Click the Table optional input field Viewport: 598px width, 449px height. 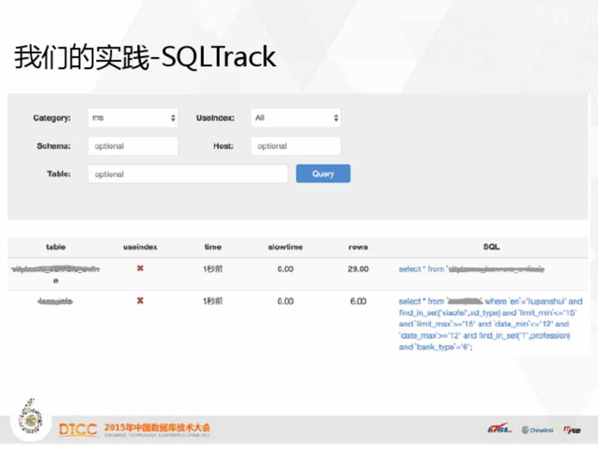point(187,174)
